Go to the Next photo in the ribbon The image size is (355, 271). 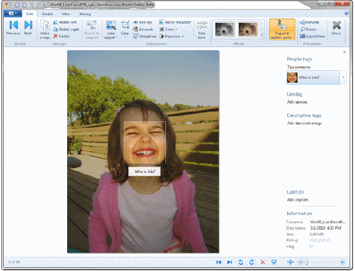click(28, 28)
